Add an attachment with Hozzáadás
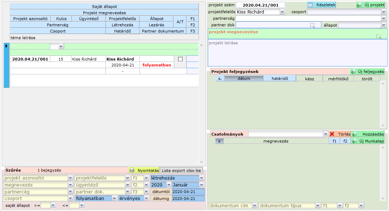Screen dimensions: 389x211 [367, 134]
